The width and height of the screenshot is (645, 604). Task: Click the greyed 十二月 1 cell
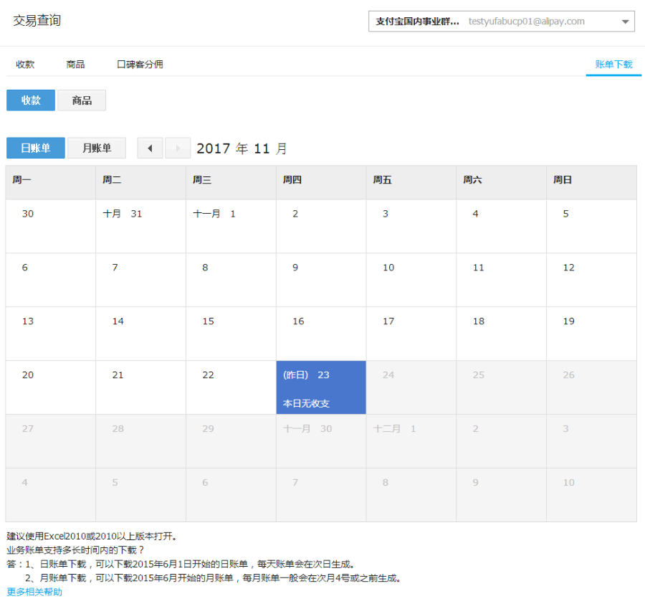click(411, 441)
